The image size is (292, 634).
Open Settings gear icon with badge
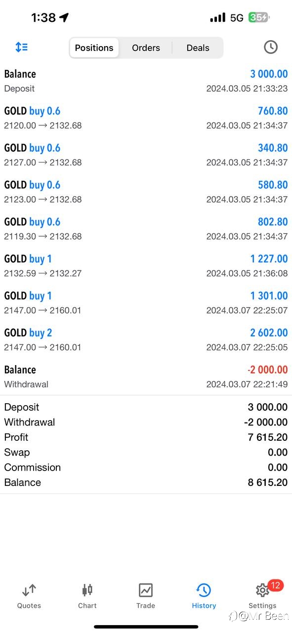[x=262, y=590]
